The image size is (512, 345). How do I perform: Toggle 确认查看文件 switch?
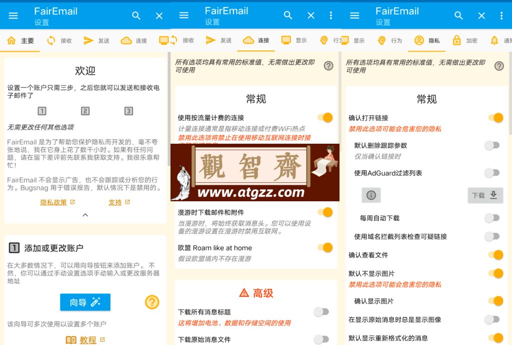tap(496, 255)
